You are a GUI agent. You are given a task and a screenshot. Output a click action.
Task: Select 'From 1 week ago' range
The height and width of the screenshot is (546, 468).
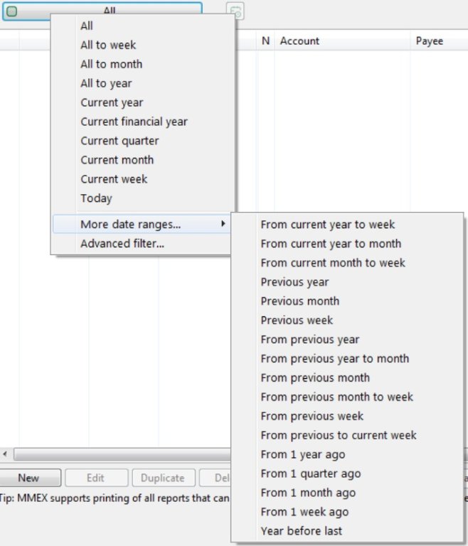click(347, 512)
